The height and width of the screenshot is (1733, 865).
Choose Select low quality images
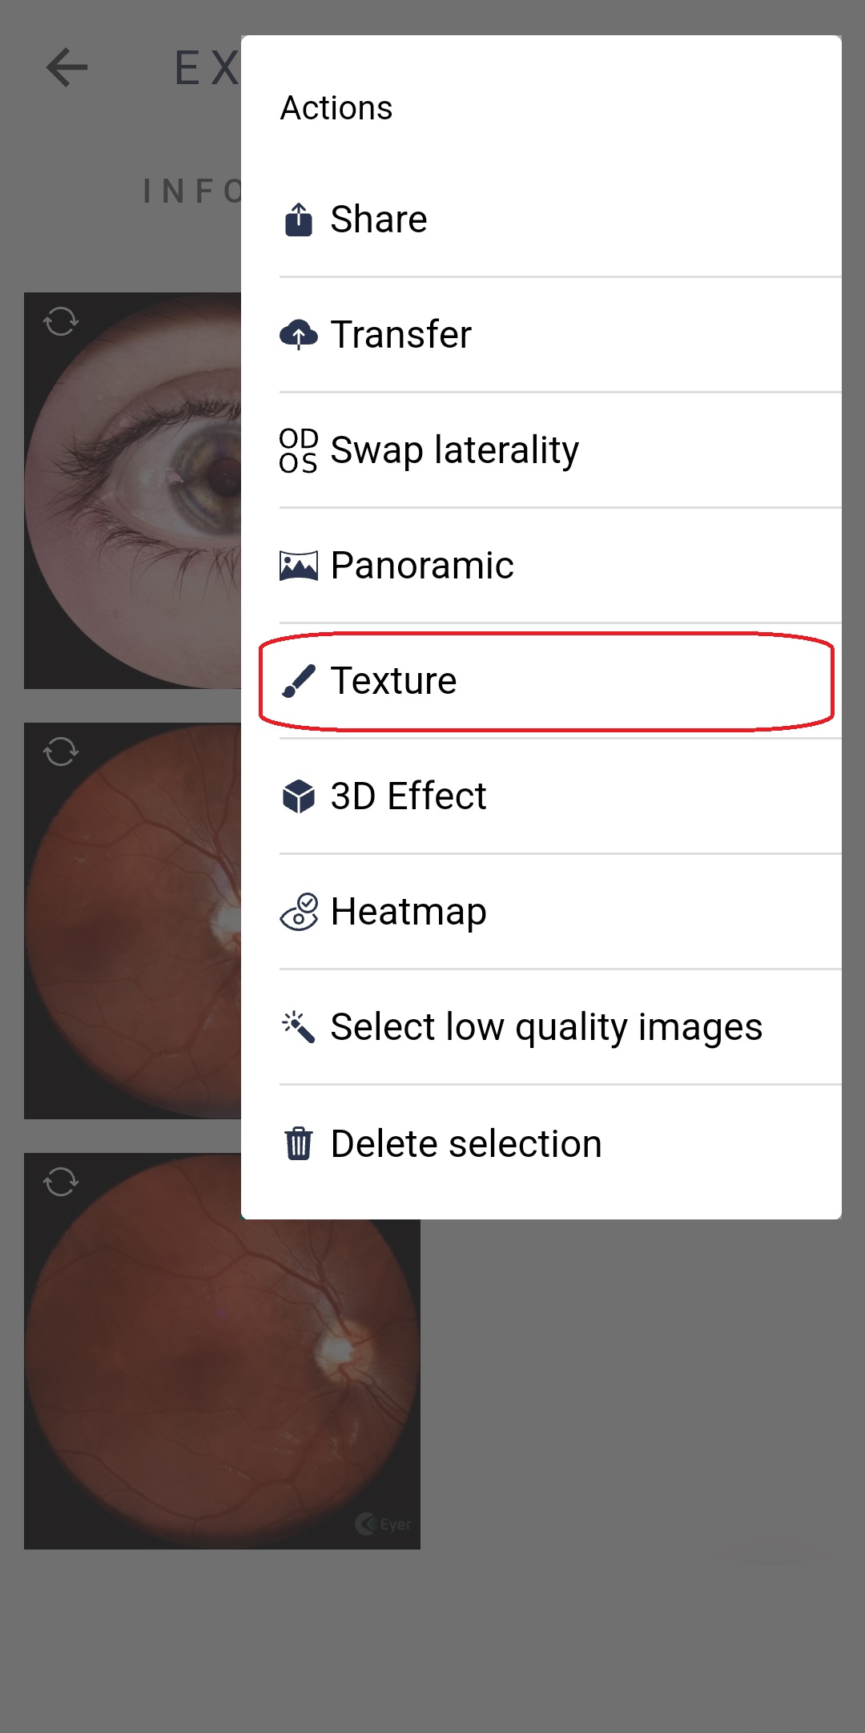pyautogui.click(x=546, y=1027)
